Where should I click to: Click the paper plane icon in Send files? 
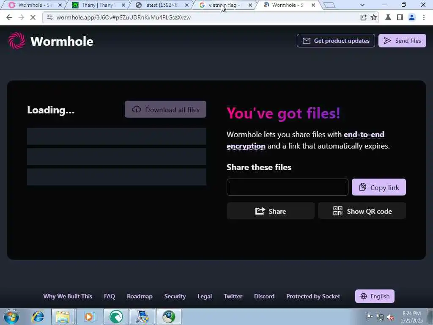tap(387, 41)
